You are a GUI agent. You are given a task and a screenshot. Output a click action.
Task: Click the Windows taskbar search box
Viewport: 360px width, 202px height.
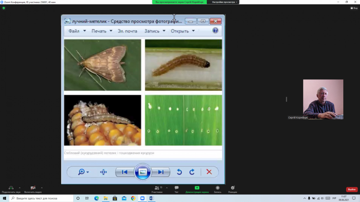click(41, 198)
